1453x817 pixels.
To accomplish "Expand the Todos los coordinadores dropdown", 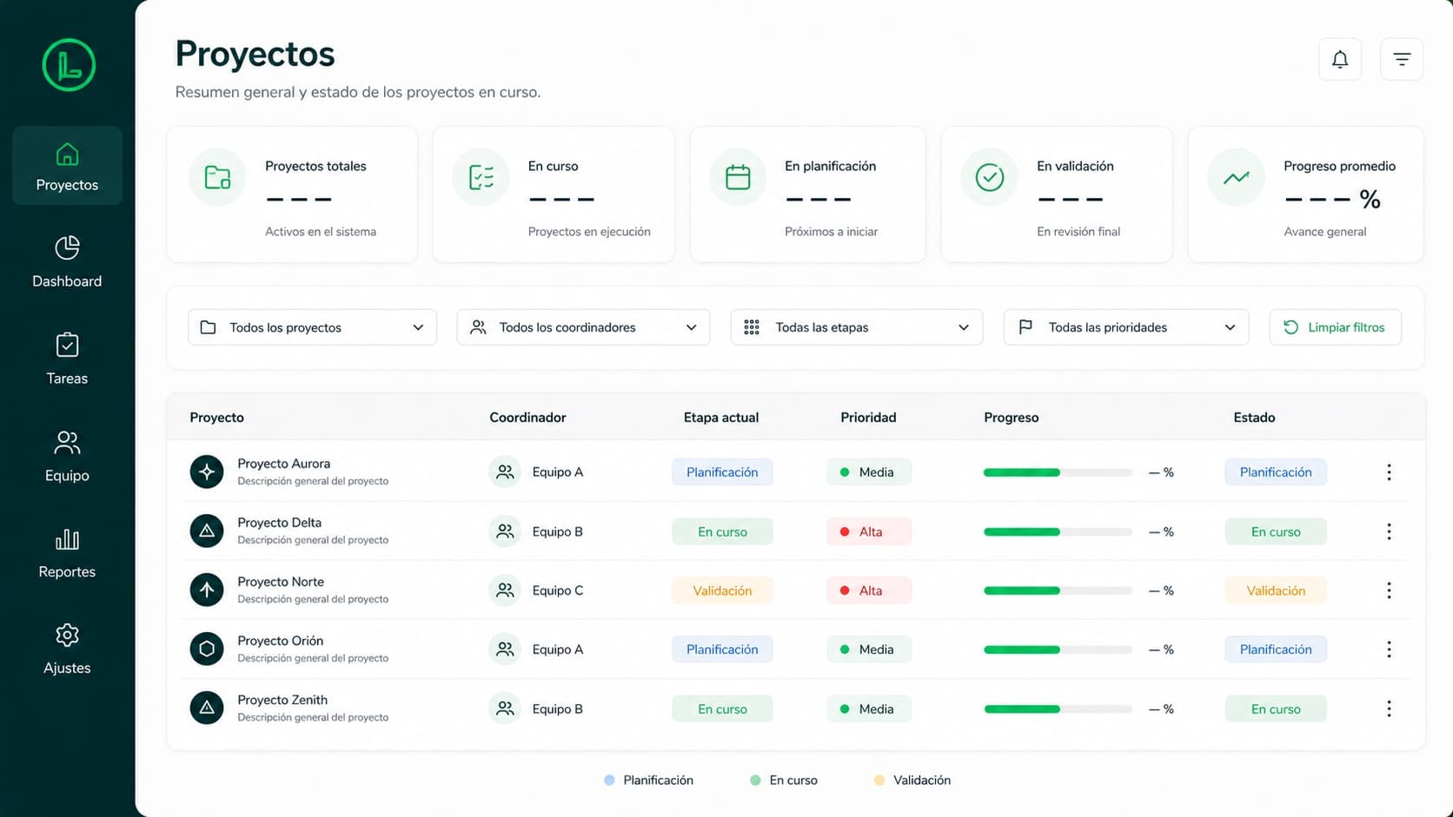I will click(583, 327).
